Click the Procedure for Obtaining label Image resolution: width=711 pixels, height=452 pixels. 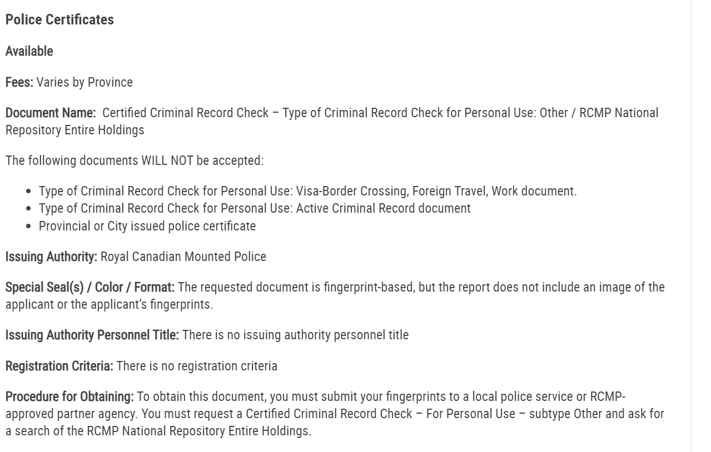[69, 396]
